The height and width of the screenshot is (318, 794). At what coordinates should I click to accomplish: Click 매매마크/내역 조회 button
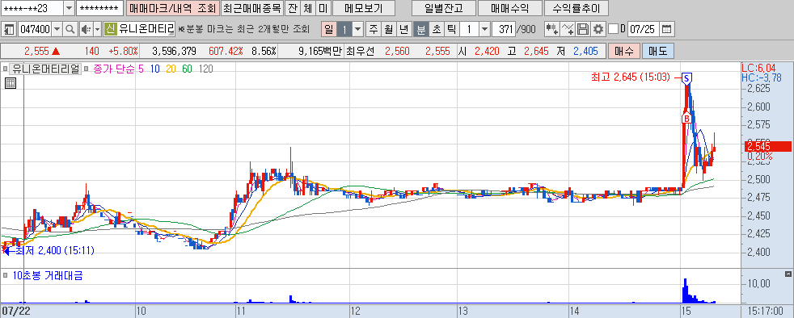(172, 9)
